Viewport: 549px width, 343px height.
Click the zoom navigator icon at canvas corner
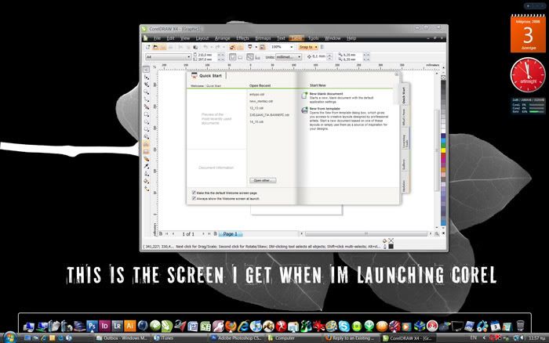(x=437, y=234)
